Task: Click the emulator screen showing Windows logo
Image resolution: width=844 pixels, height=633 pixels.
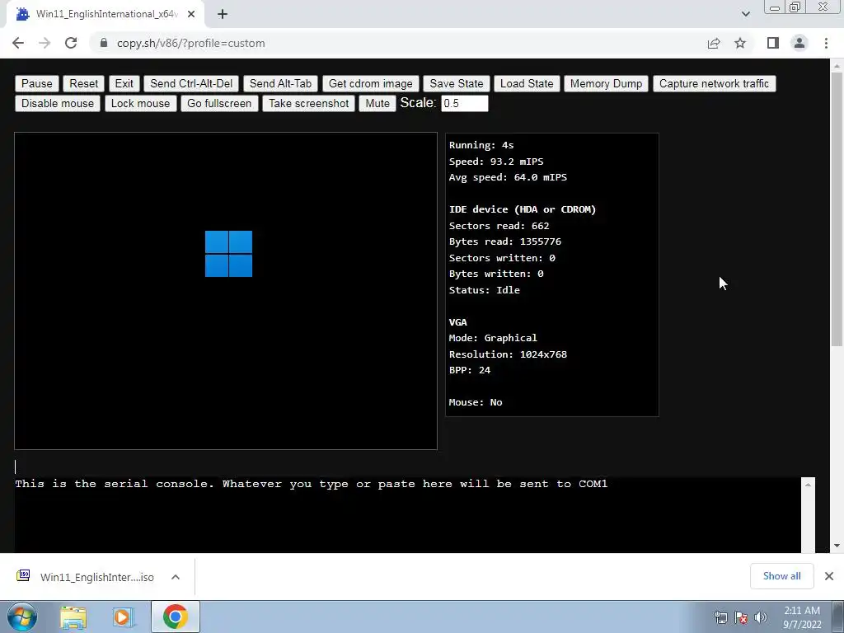Action: point(226,291)
